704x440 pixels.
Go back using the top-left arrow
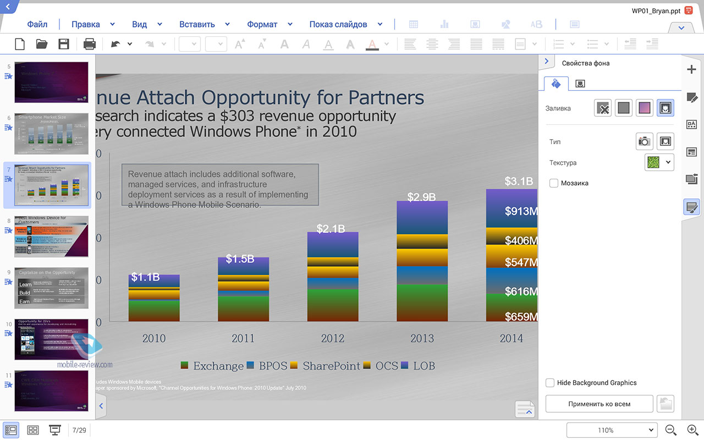point(7,6)
